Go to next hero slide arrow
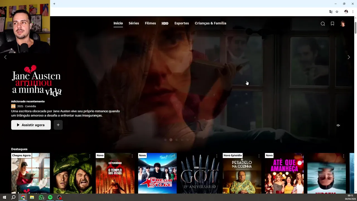This screenshot has width=357, height=201. tap(349, 57)
